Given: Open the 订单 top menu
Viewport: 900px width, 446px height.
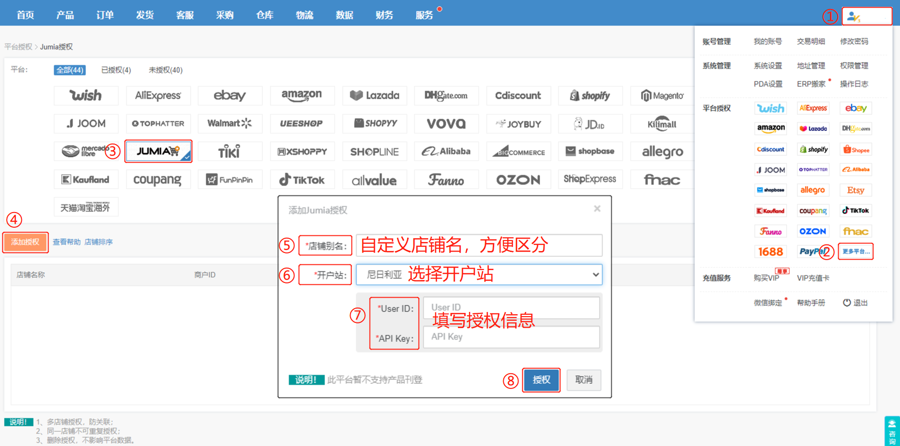Looking at the screenshot, I should [105, 15].
